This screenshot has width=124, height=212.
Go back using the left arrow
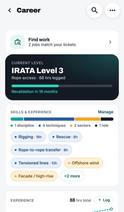[9, 10]
